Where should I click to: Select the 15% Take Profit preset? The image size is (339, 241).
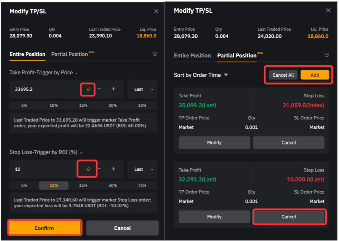pos(83,105)
